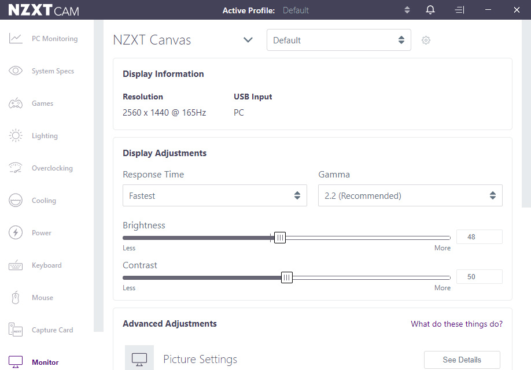Click See Details for Picture Settings

pyautogui.click(x=462, y=360)
